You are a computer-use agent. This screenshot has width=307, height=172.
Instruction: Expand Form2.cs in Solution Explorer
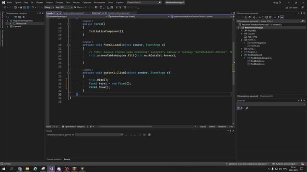pyautogui.click(x=241, y=49)
